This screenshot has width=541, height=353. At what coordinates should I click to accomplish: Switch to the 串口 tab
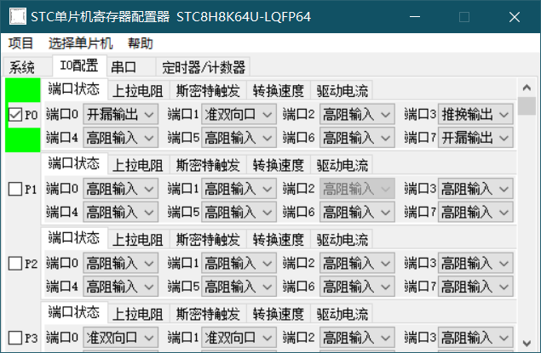click(x=131, y=67)
